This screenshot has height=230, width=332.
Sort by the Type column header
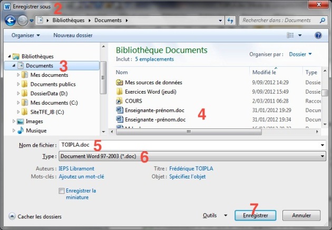point(312,72)
